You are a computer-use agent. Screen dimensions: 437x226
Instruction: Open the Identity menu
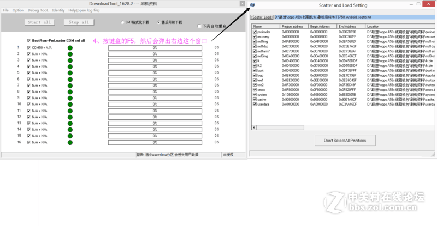point(58,10)
